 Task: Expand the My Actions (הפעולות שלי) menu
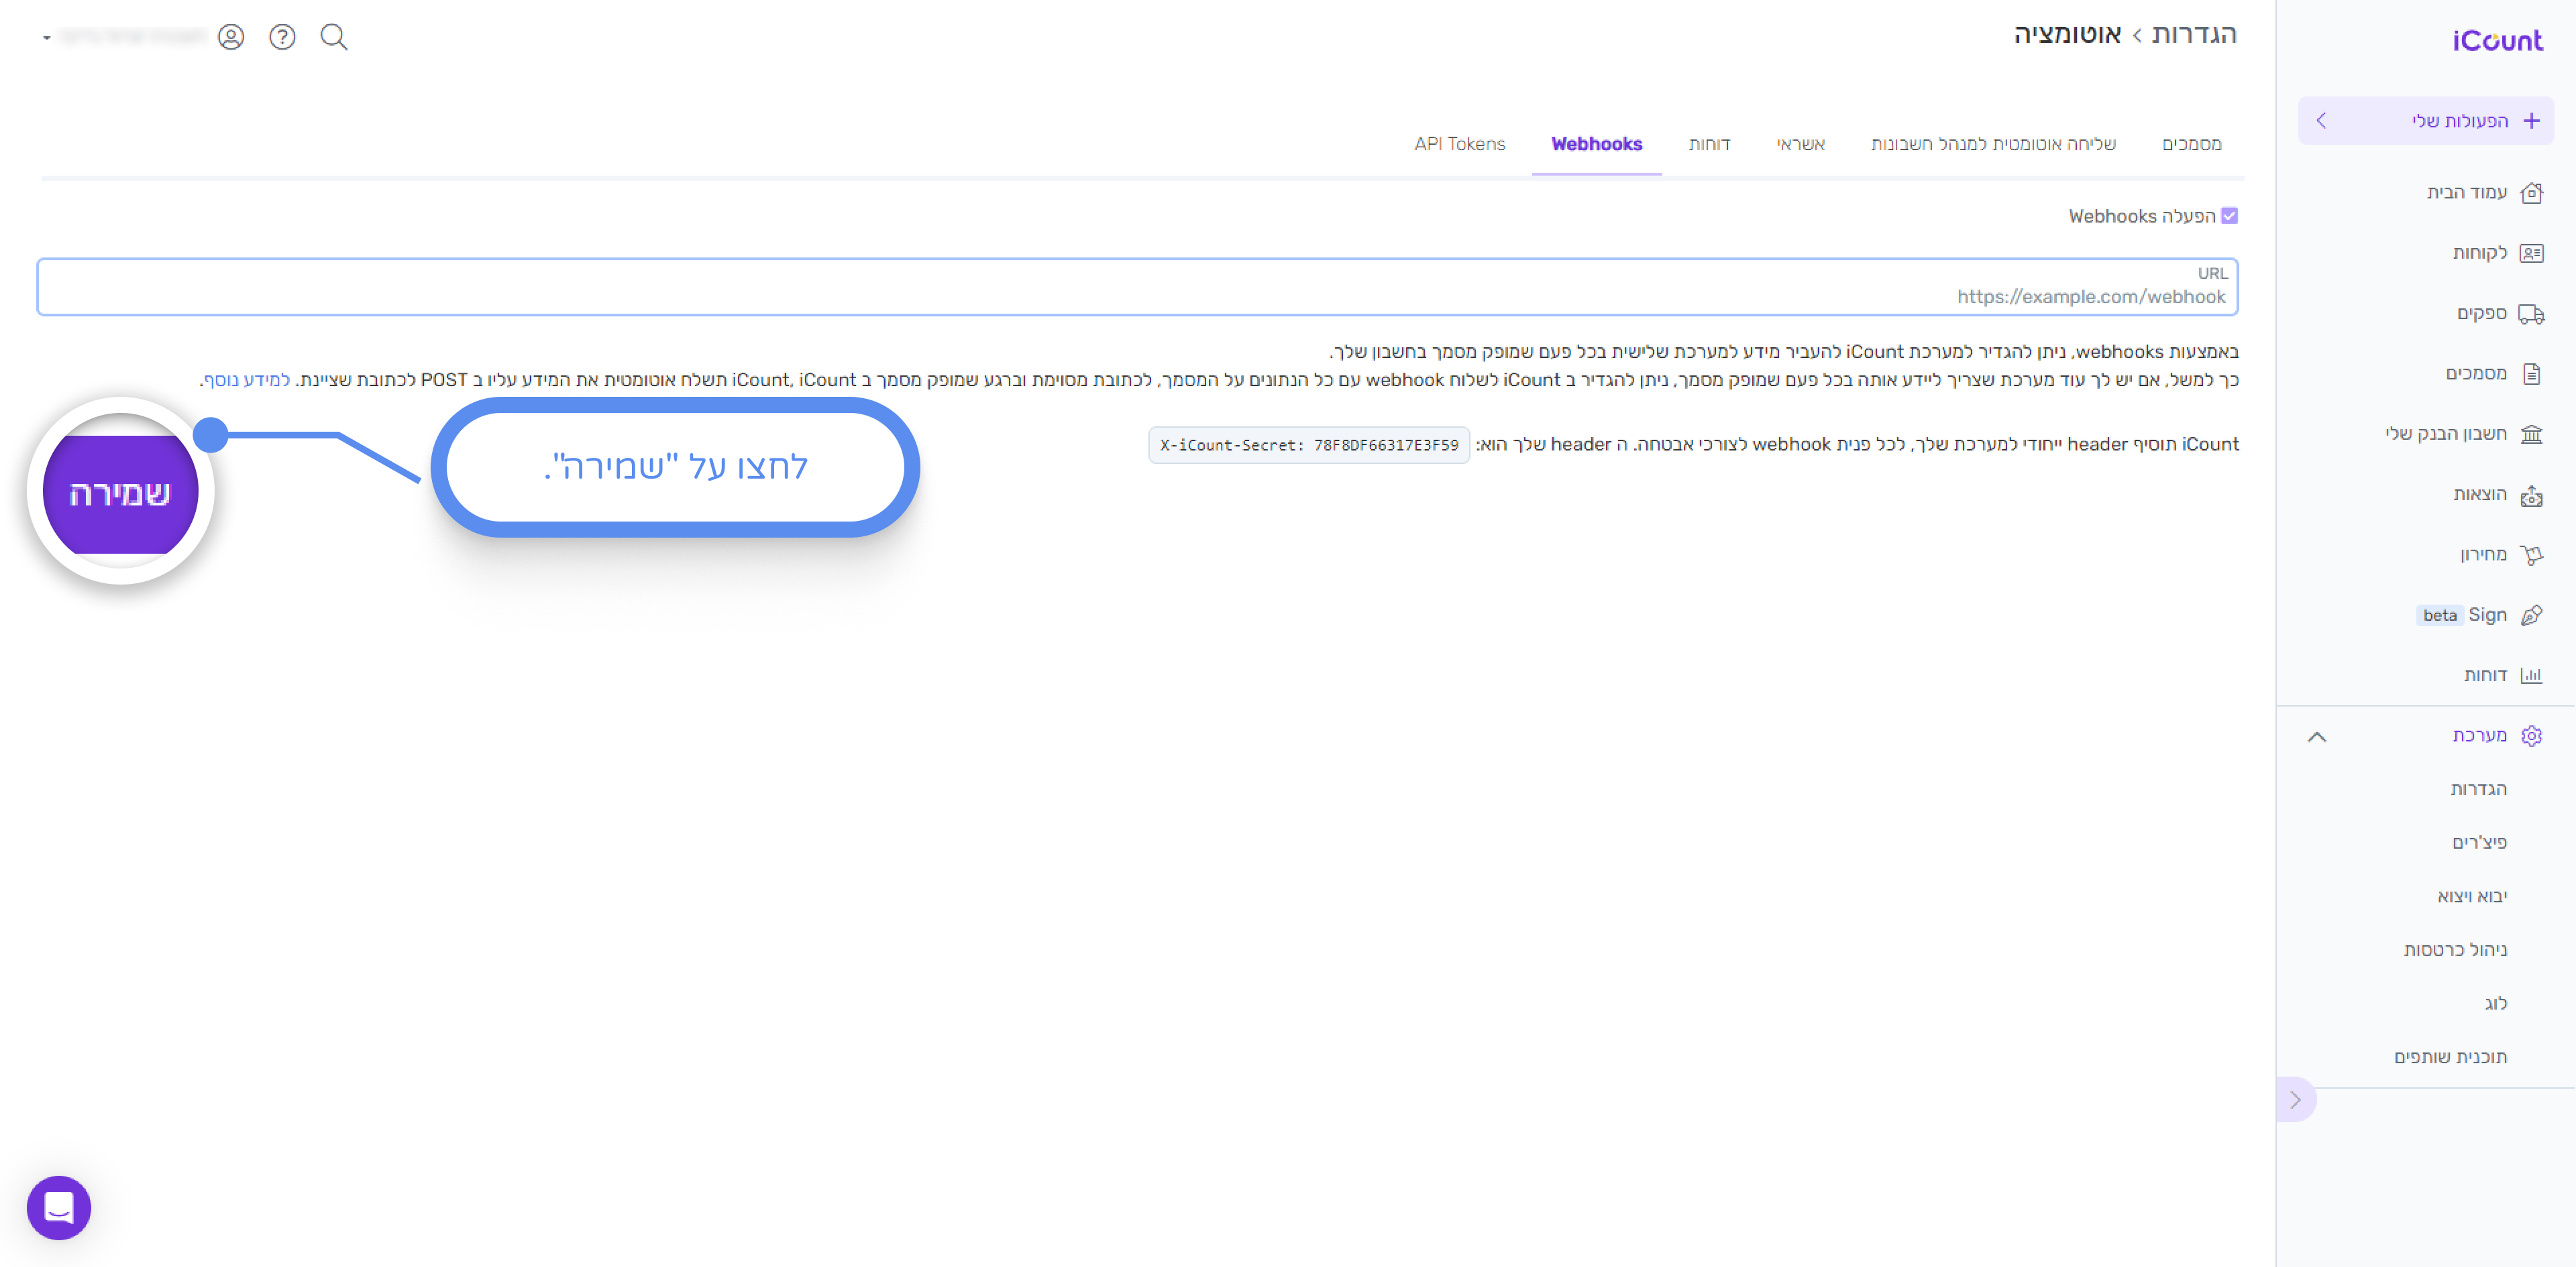click(2425, 121)
